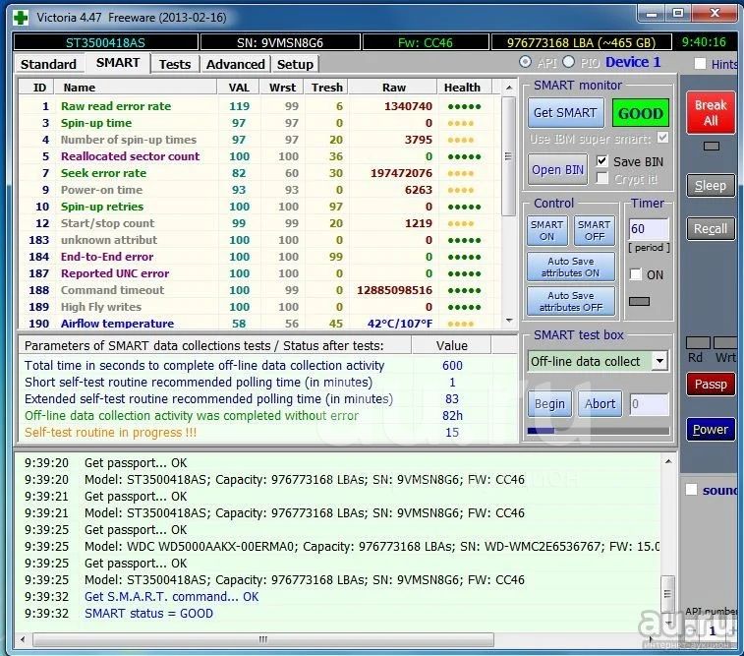The image size is (744, 656).
Task: Toggle the Crypt it checkbox
Action: tap(601, 178)
